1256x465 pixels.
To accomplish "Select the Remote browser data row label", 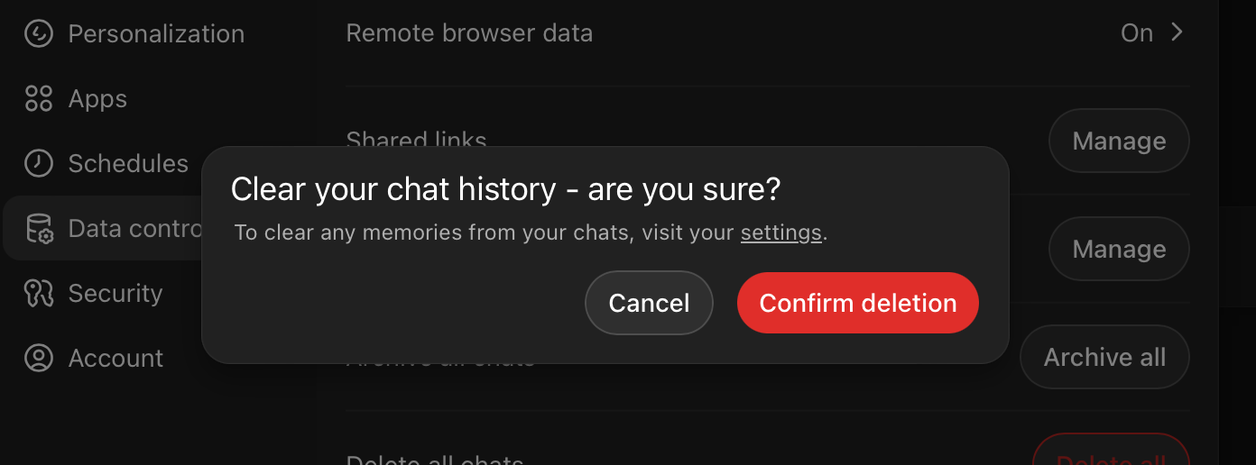I will click(x=469, y=33).
